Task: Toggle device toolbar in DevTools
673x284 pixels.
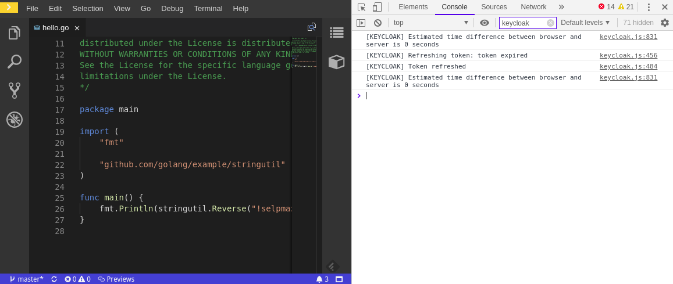Action: click(377, 7)
